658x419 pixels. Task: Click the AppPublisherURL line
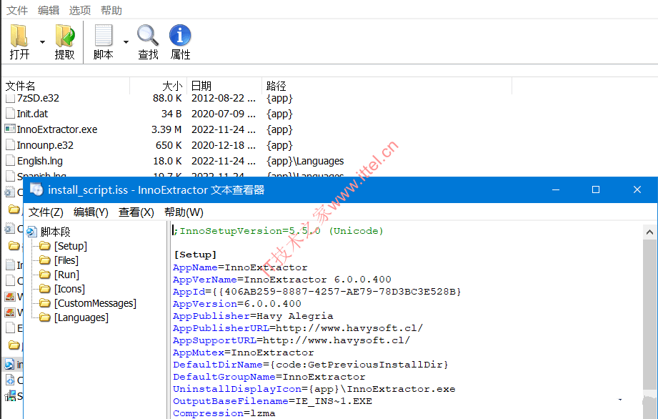click(298, 328)
